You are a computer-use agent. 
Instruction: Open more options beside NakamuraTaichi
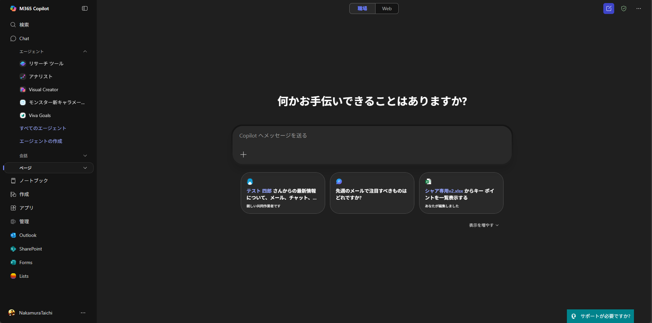tap(83, 313)
